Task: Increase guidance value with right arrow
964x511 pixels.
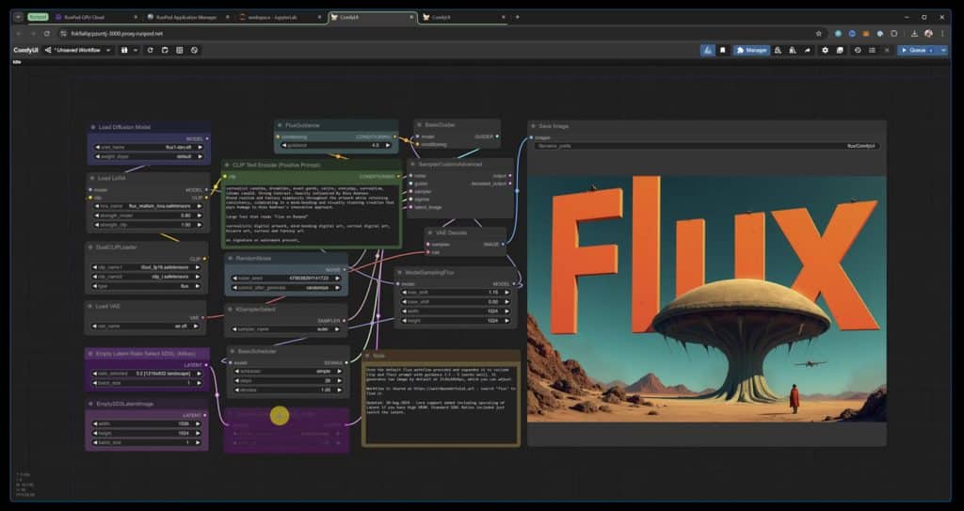Action: (387, 145)
